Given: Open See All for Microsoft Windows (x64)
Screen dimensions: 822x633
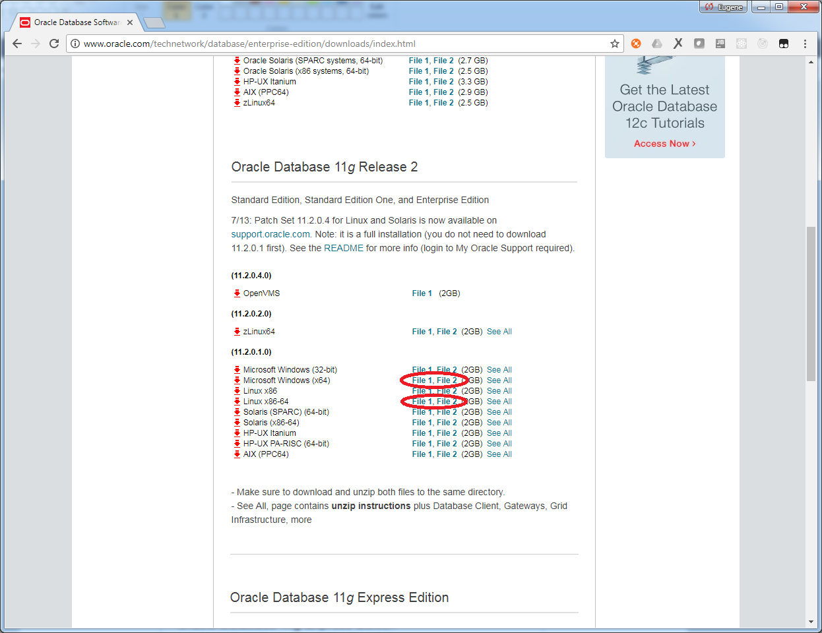Looking at the screenshot, I should click(x=499, y=380).
